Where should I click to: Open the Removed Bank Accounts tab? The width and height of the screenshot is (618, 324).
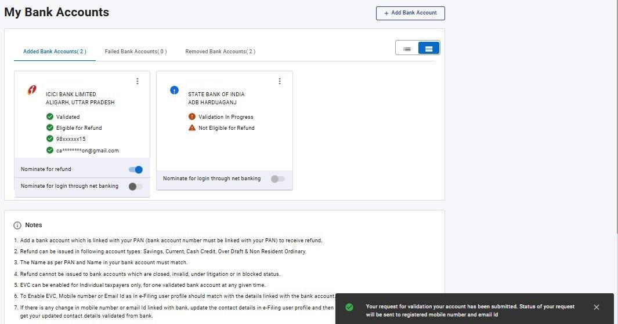pyautogui.click(x=220, y=52)
